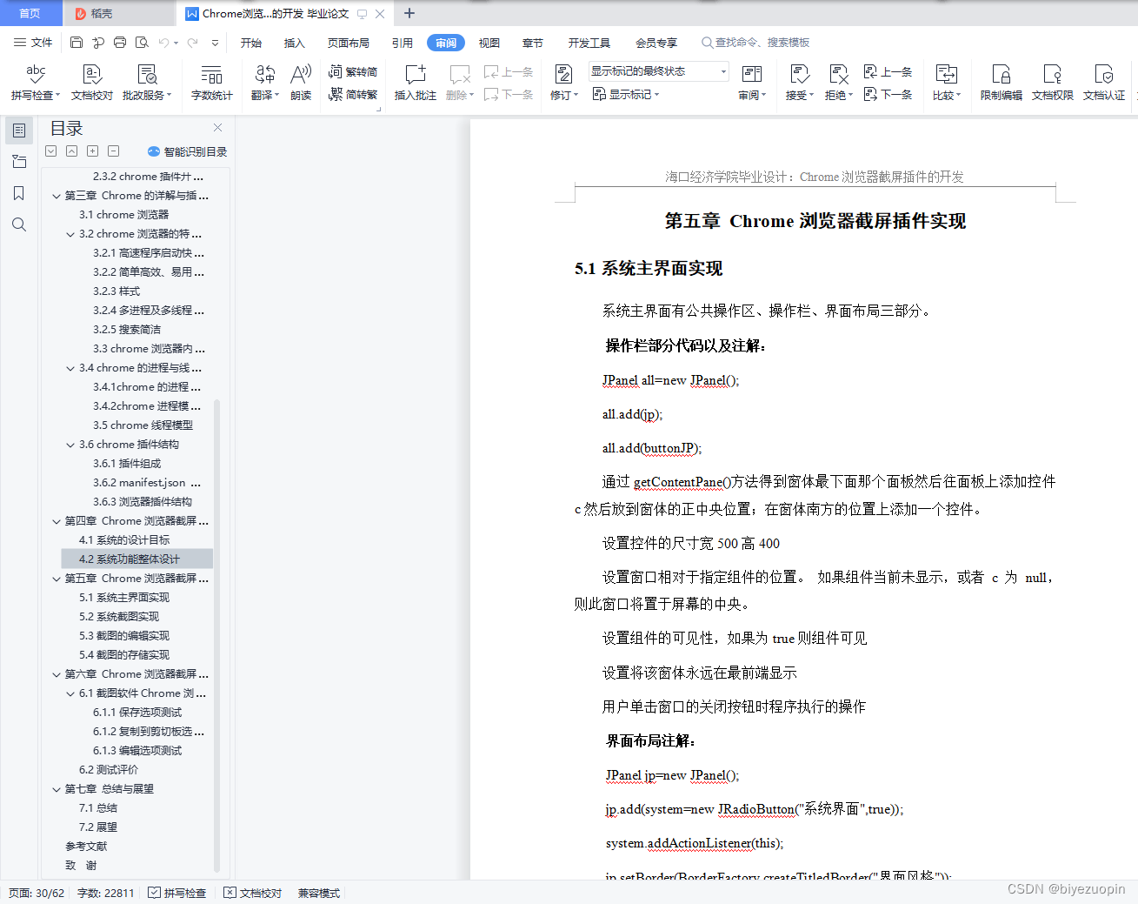1138x904 pixels.
Task: Toggle spell check in status bar
Action: [177, 893]
